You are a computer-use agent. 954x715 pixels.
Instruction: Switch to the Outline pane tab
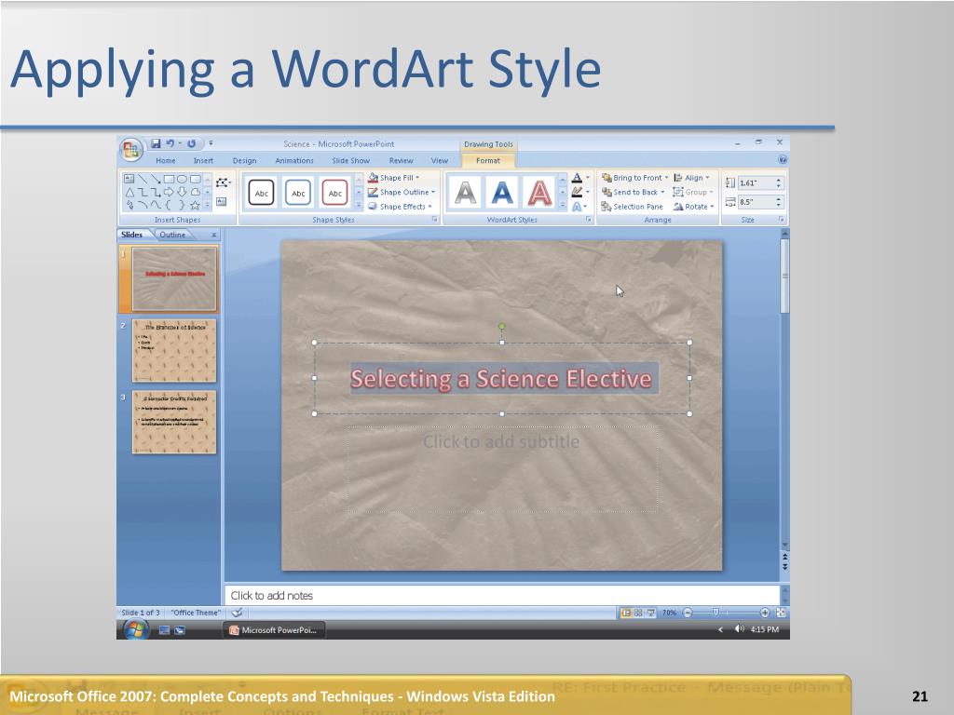click(172, 235)
